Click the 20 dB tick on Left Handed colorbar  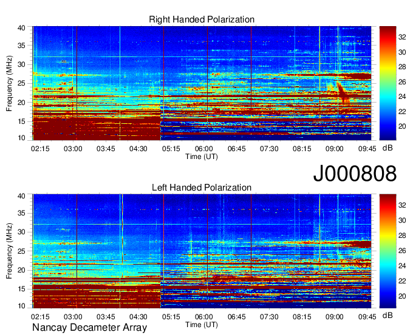click(x=402, y=296)
